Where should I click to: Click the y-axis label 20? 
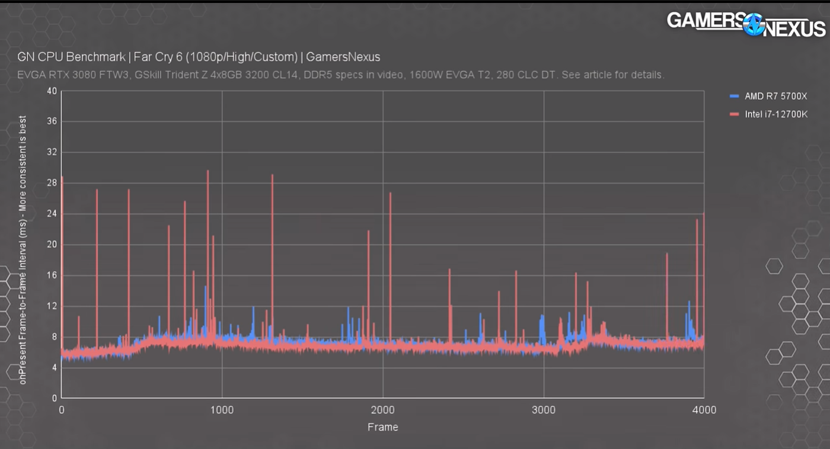click(52, 245)
